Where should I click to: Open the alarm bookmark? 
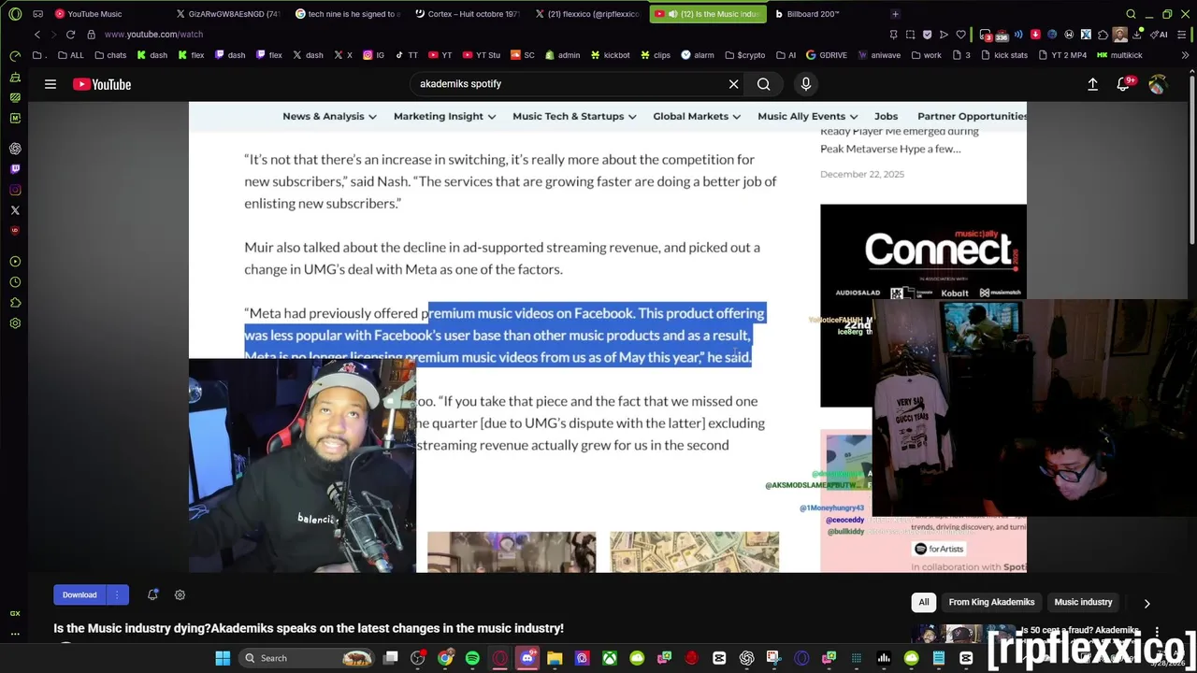click(698, 55)
